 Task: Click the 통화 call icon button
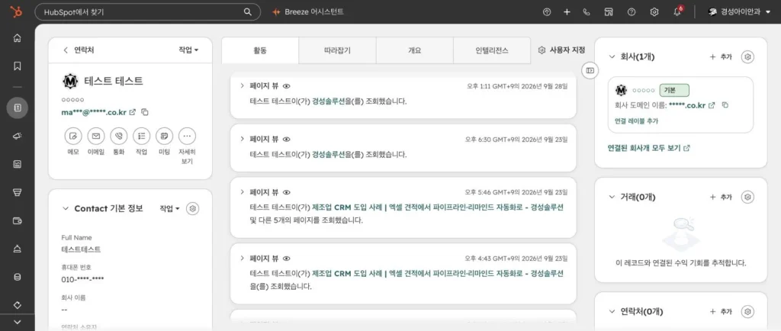pyautogui.click(x=119, y=136)
